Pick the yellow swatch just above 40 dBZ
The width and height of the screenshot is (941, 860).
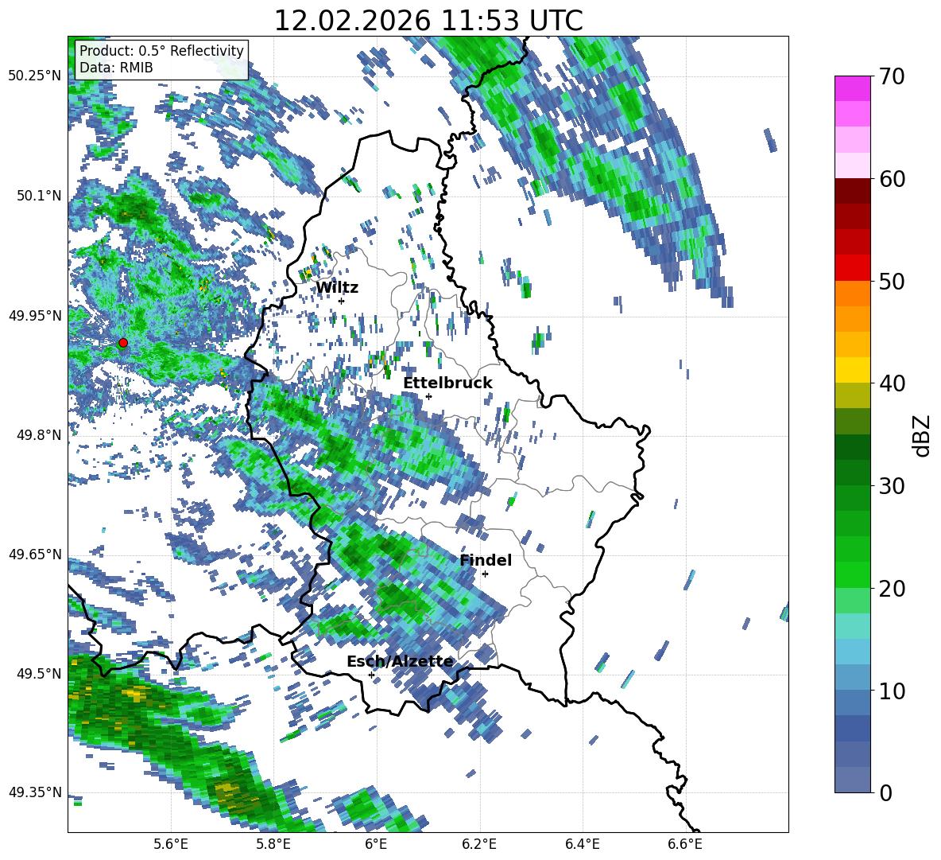point(852,370)
